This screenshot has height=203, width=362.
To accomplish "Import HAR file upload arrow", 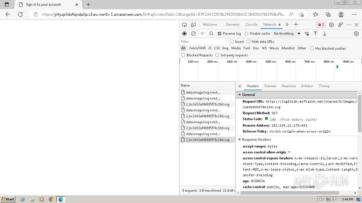I will tap(316, 34).
